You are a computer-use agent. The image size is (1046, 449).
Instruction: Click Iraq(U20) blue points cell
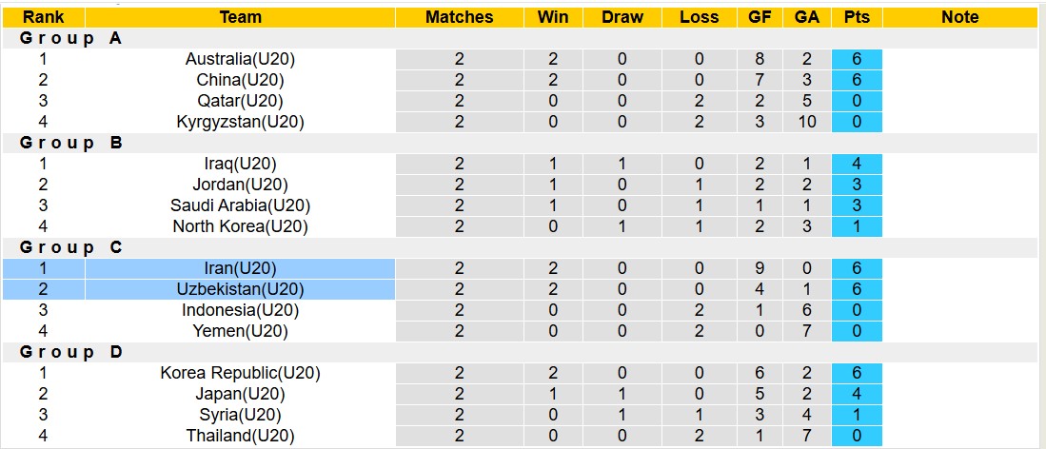pos(856,164)
